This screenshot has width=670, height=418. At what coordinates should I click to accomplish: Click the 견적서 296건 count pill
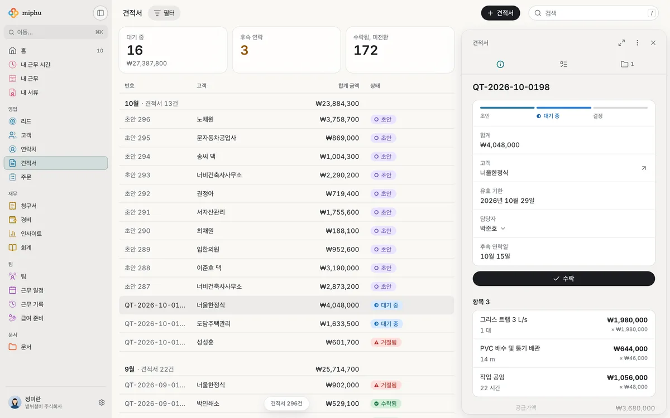coord(286,404)
